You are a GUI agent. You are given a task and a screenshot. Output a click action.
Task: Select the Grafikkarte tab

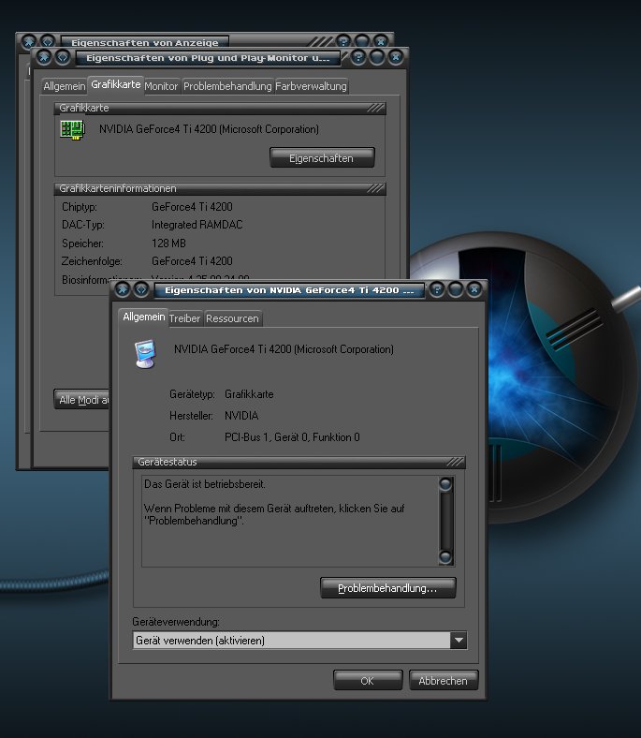click(116, 84)
